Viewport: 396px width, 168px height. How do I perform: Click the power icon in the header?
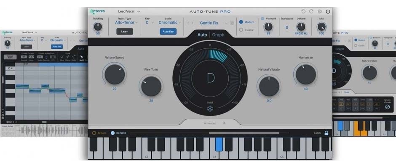click(x=328, y=11)
